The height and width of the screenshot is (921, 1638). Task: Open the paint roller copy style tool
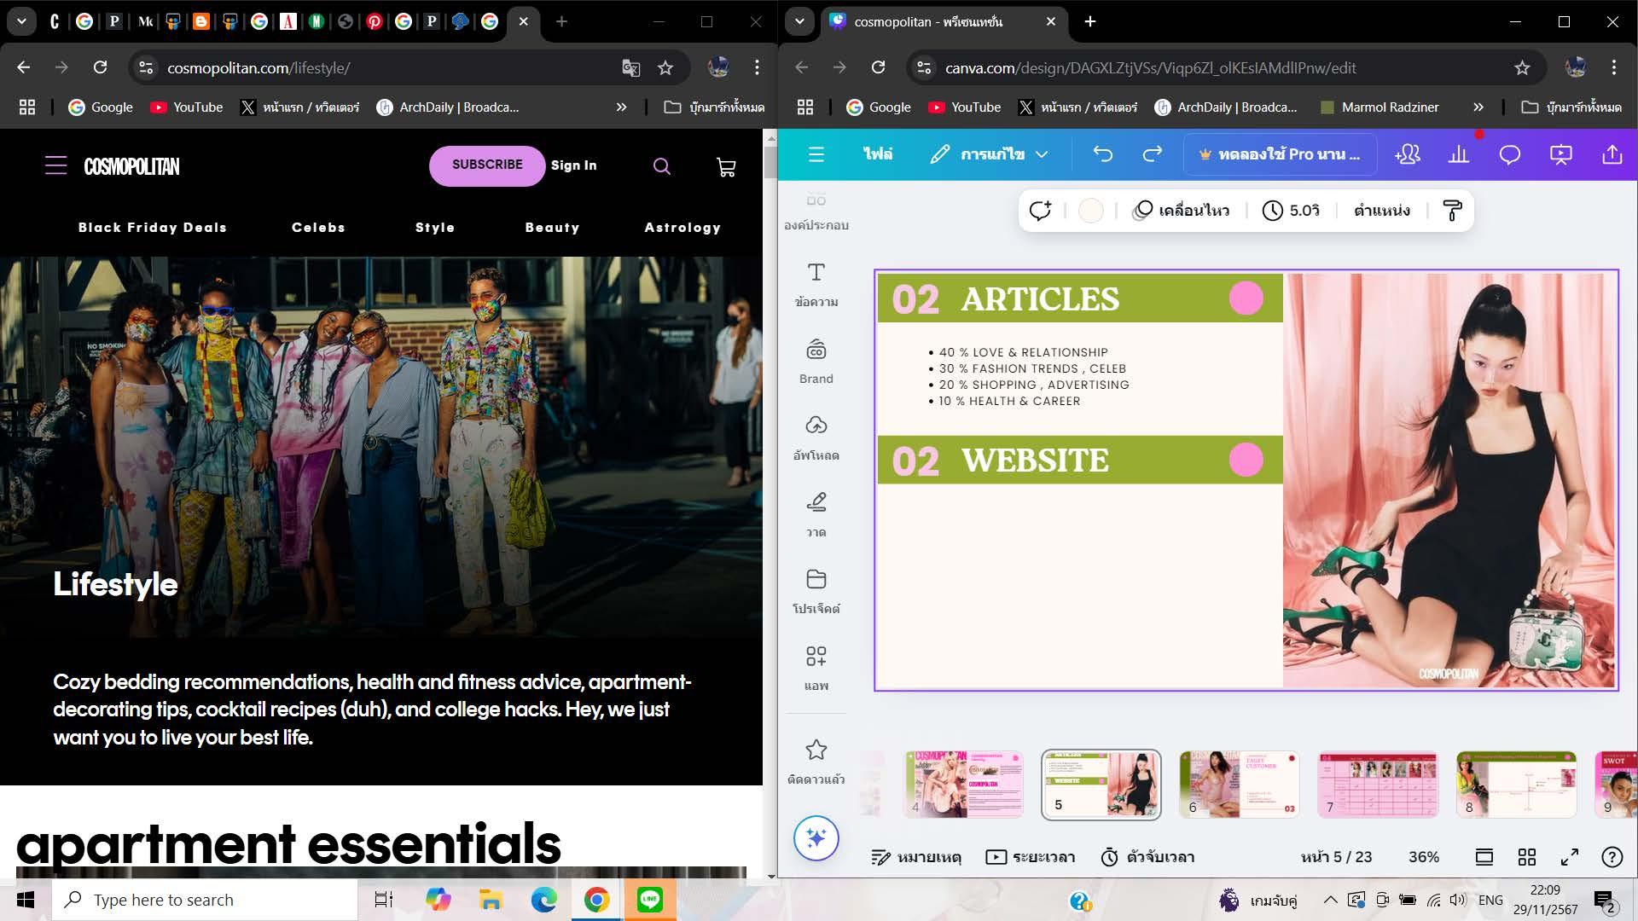coord(1452,211)
